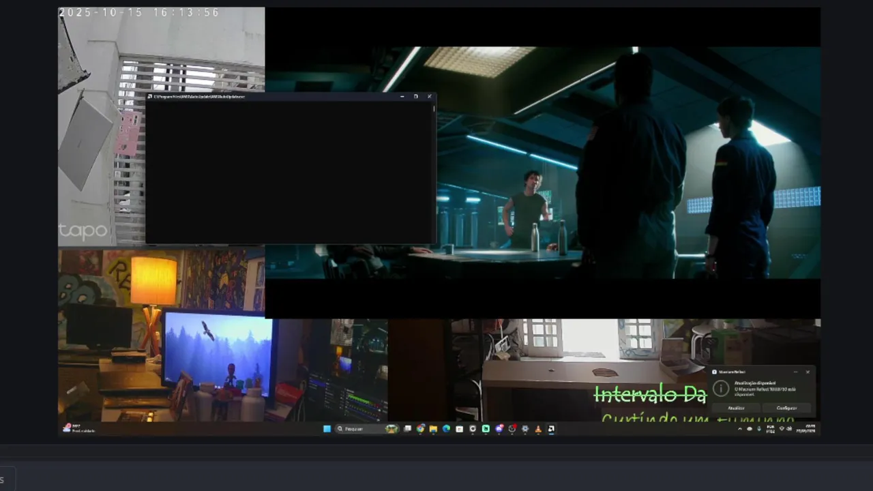The height and width of the screenshot is (491, 873).
Task: Show hidden system tray icons
Action: 740,429
